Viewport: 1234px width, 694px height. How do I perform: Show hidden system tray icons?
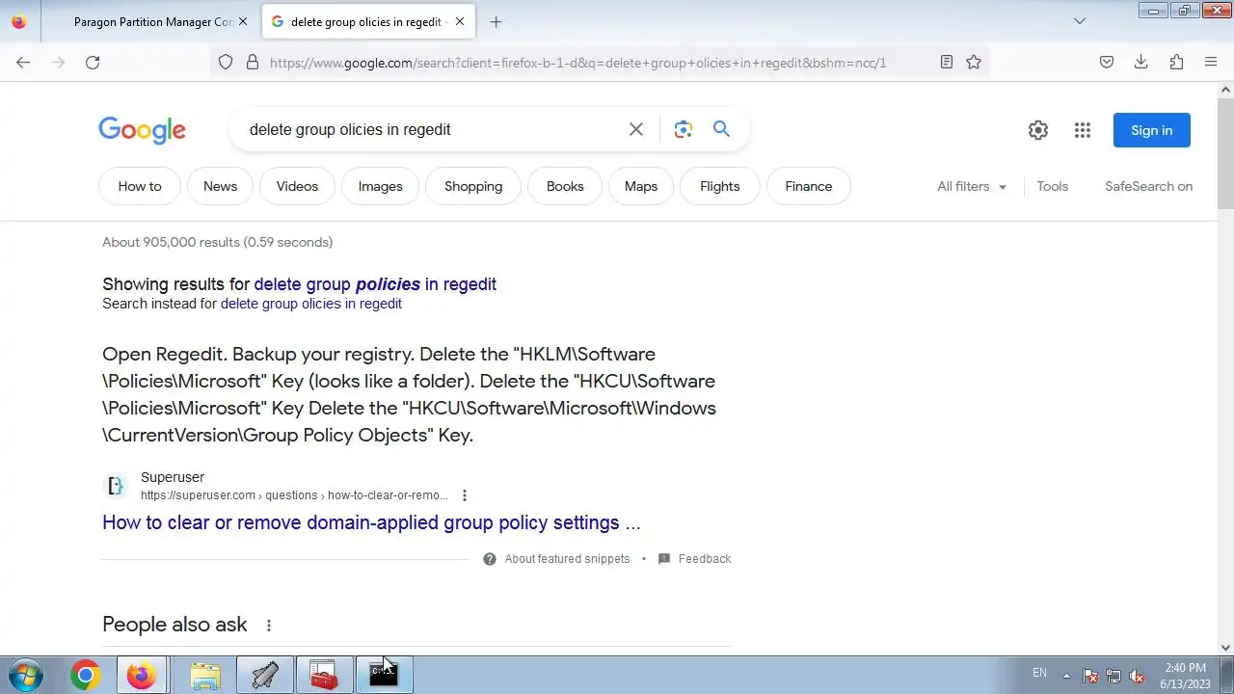click(1066, 676)
